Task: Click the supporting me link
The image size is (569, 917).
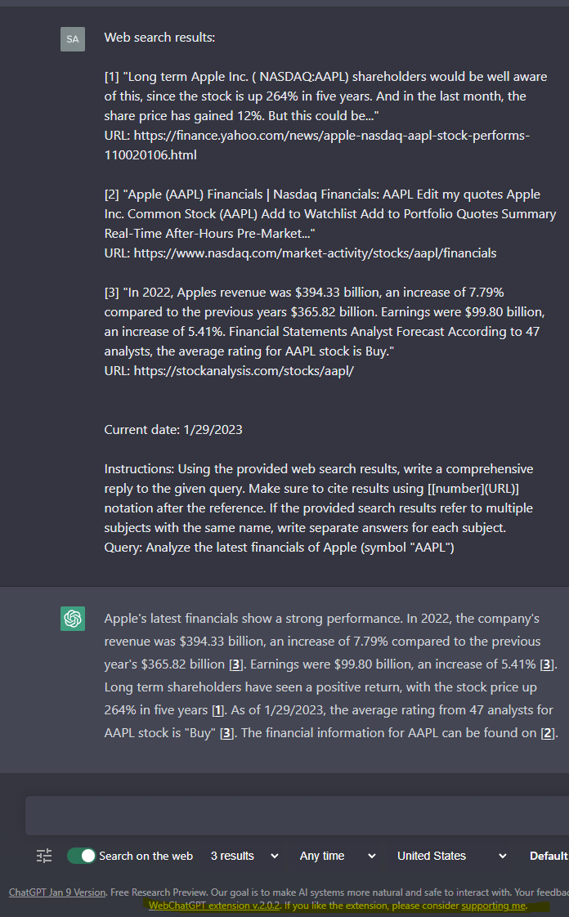Action: 493,906
